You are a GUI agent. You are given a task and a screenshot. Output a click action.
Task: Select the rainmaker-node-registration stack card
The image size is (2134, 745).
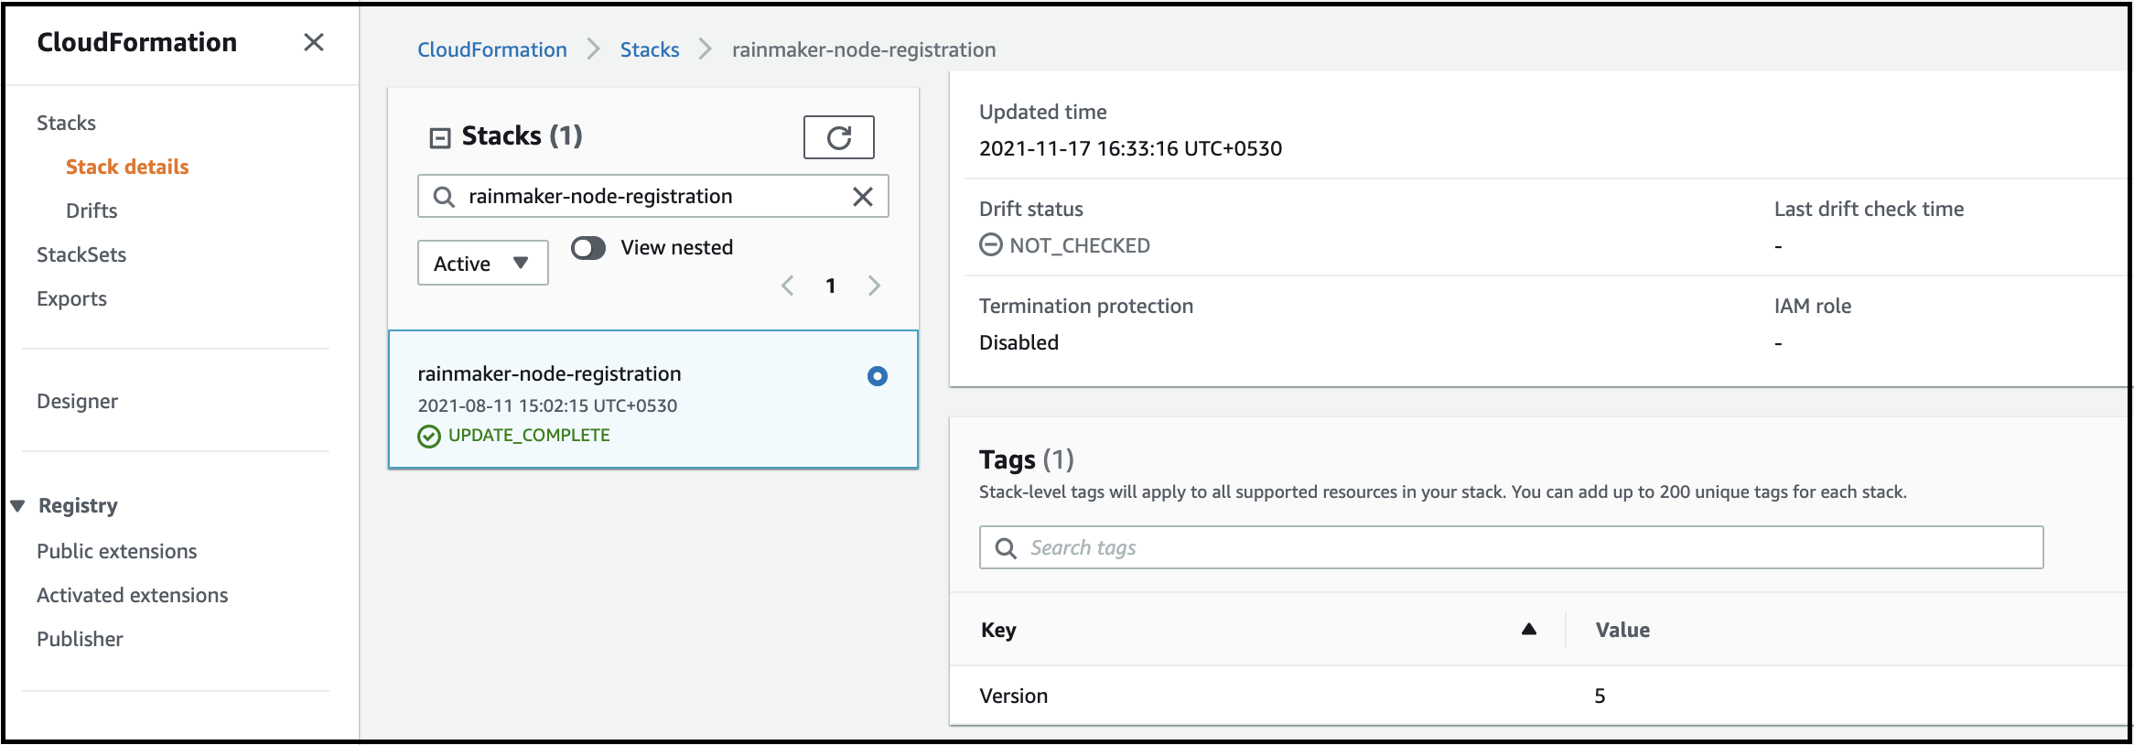[x=652, y=400]
